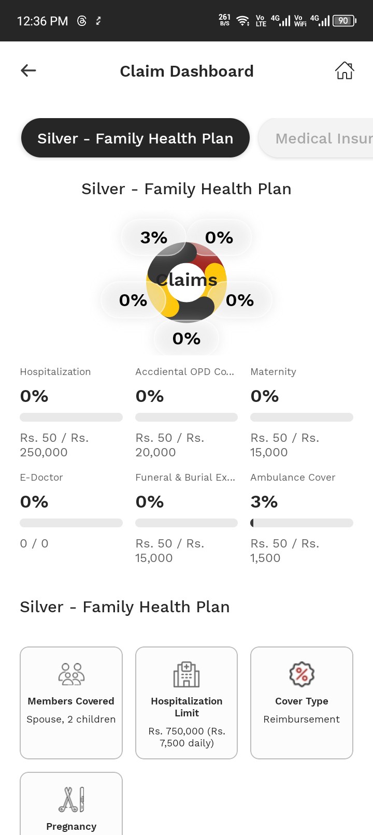This screenshot has width=373, height=835.
Task: Tap the Ambulance Cover progress bar
Action: pos(302,523)
